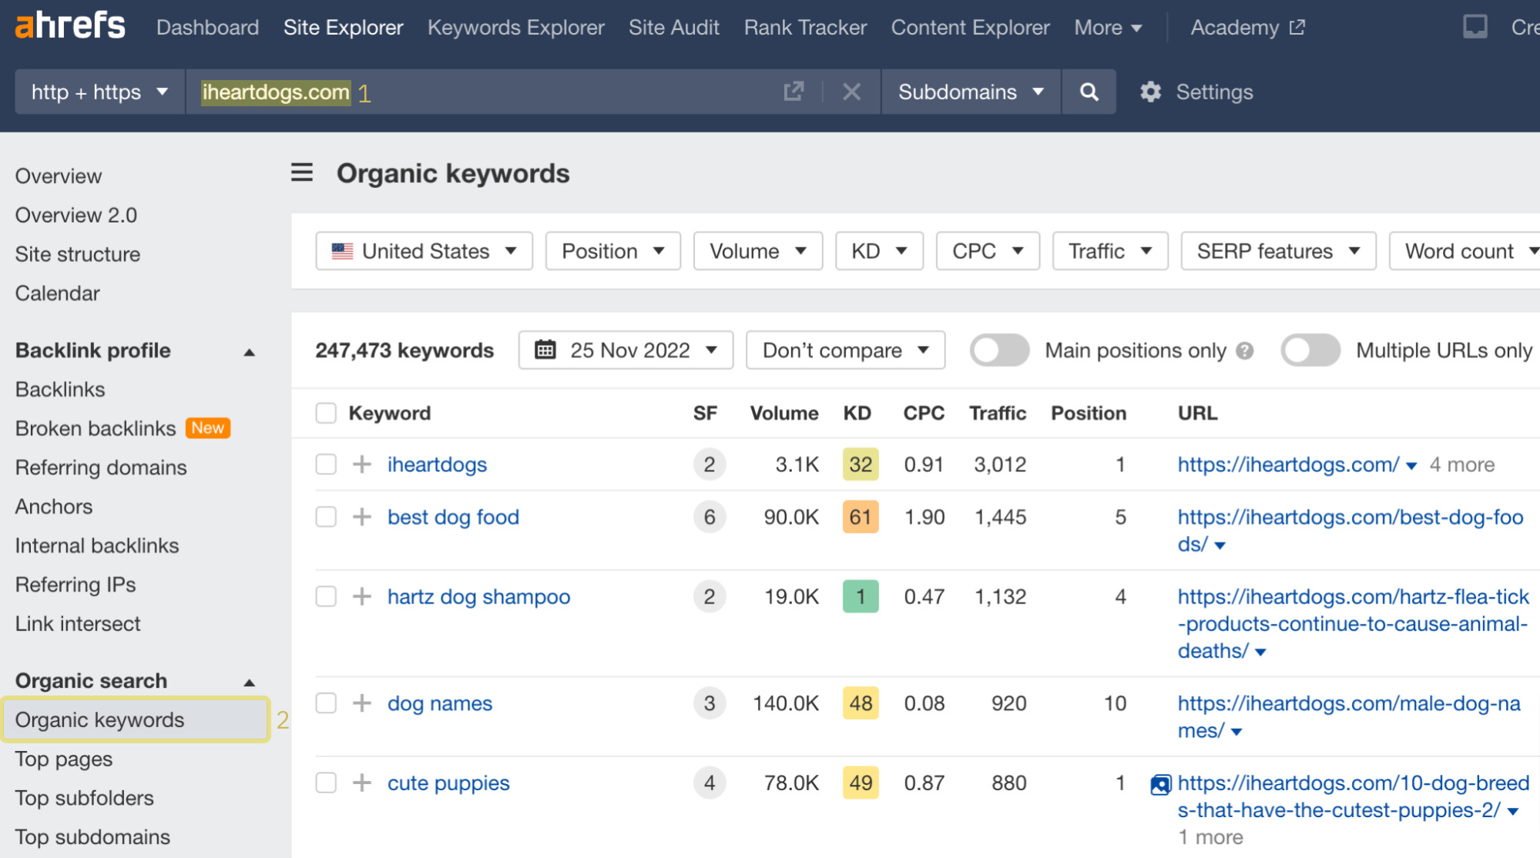Image resolution: width=1540 pixels, height=858 pixels.
Task: Enable the checkbox next to best dog food
Action: point(324,517)
